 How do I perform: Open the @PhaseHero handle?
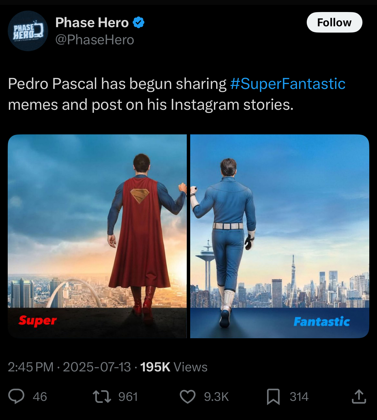(x=94, y=40)
